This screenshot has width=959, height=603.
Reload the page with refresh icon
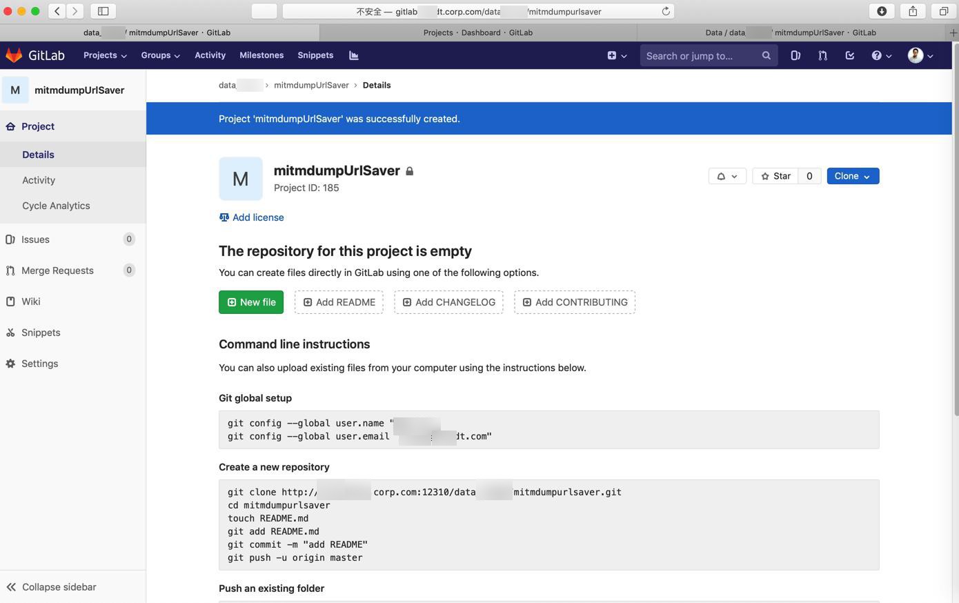(666, 11)
